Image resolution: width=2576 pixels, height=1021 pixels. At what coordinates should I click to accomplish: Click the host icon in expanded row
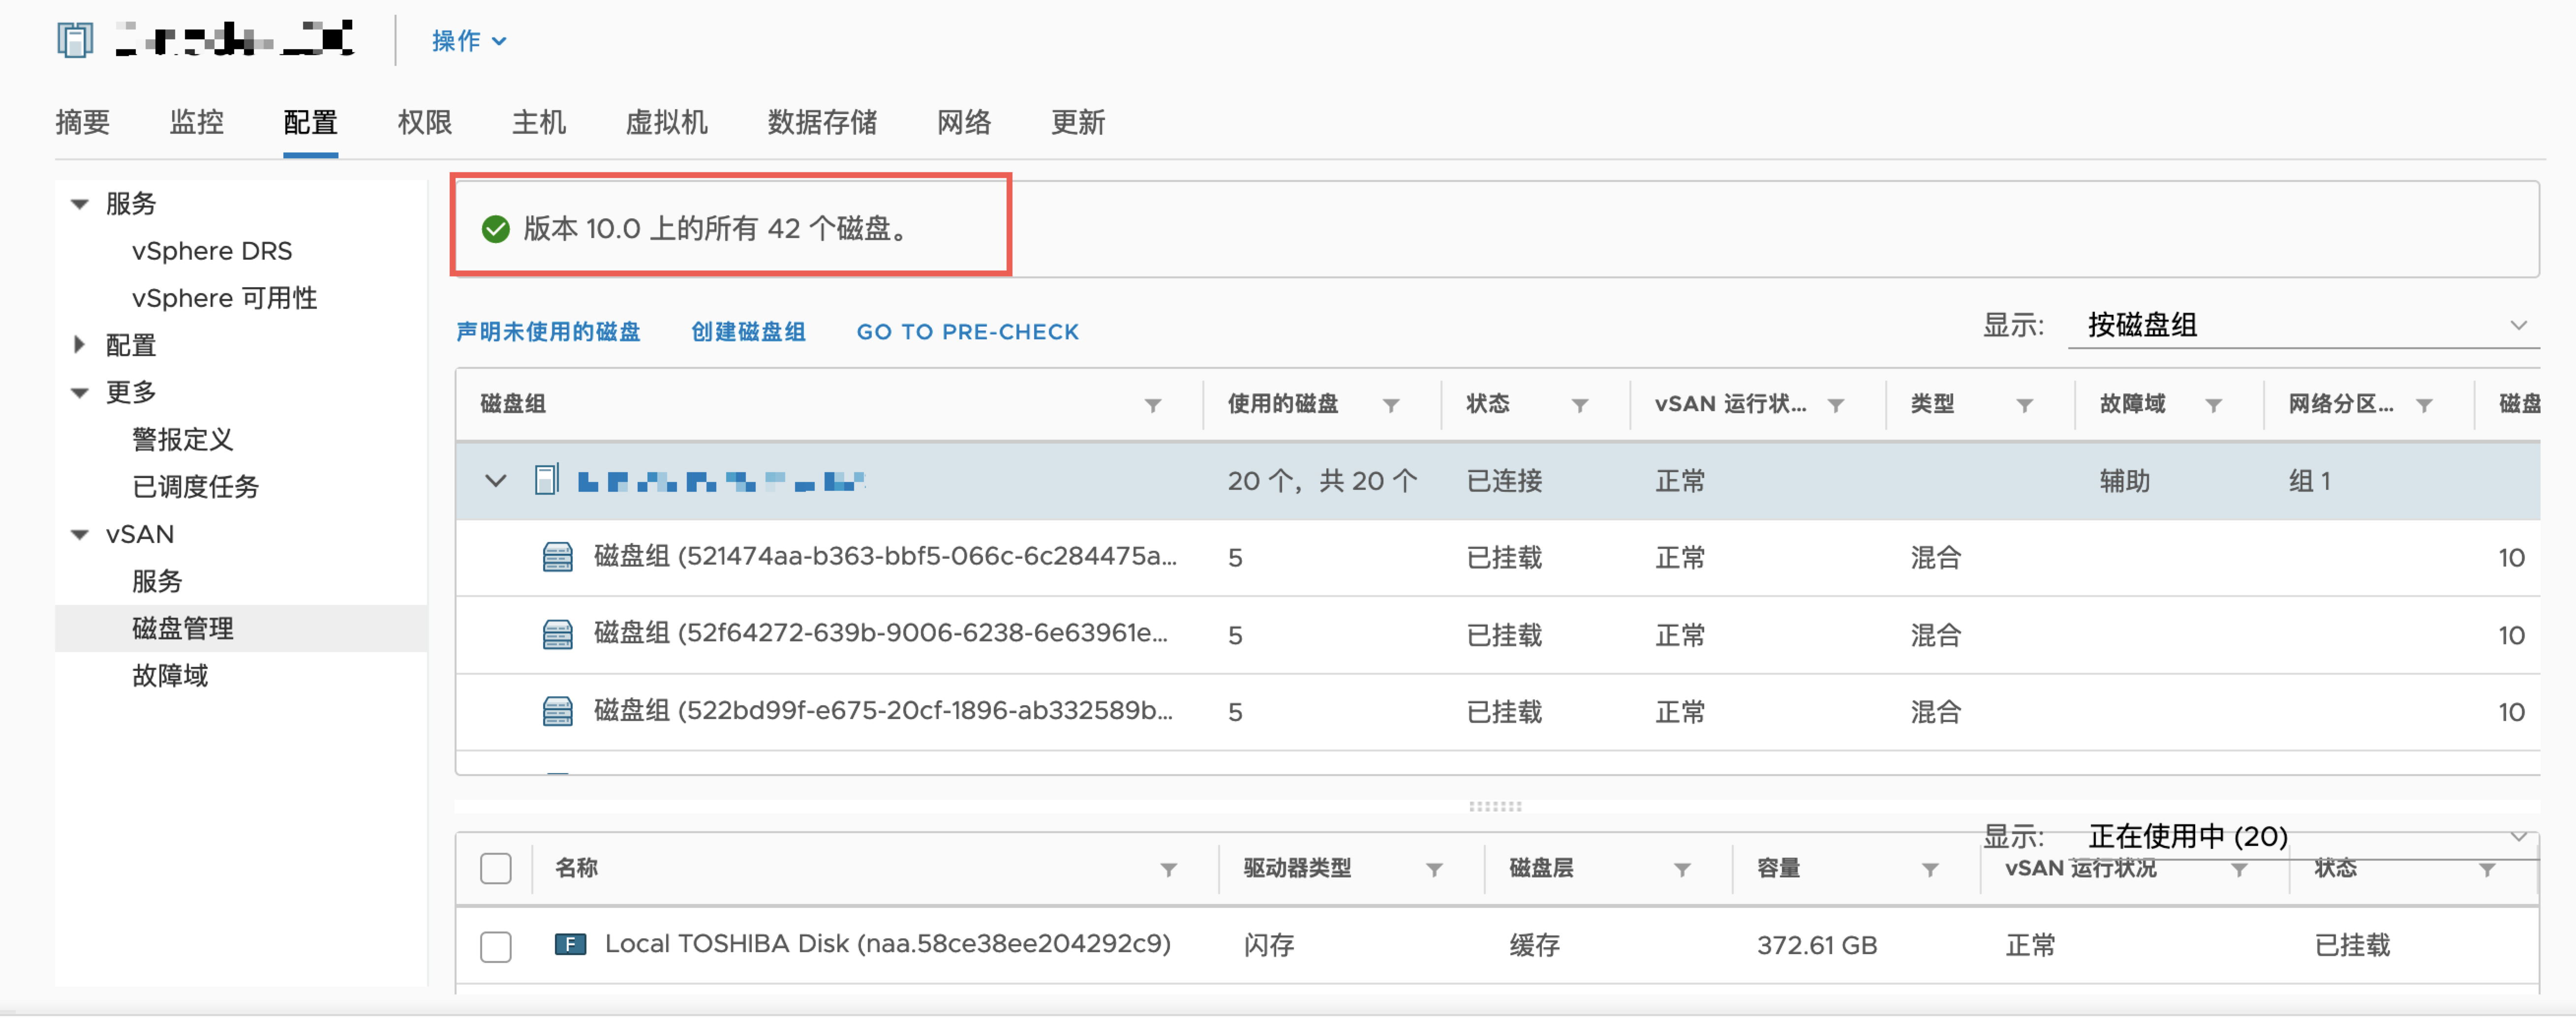click(546, 481)
